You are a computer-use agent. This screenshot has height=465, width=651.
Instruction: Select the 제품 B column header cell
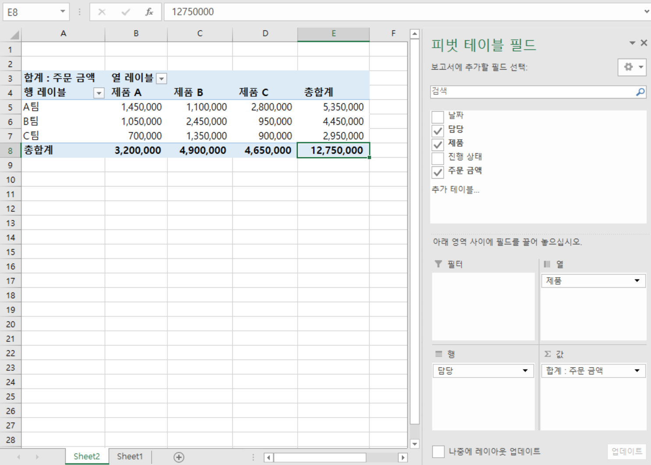click(x=200, y=93)
